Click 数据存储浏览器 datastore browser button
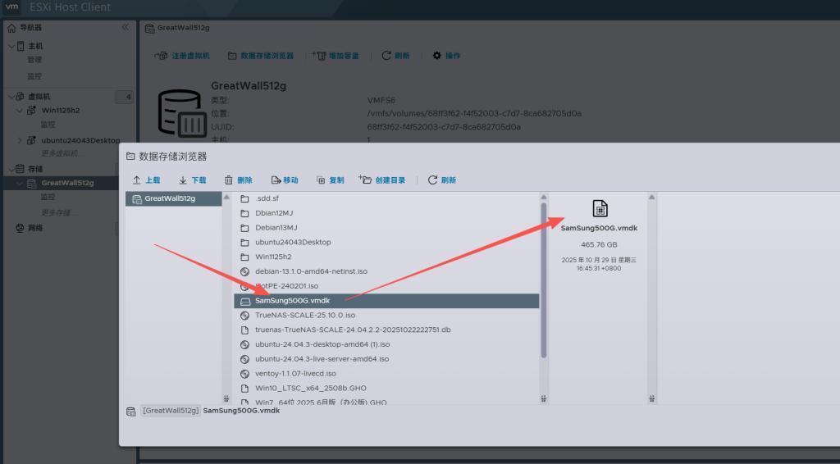The height and width of the screenshot is (464, 840). (260, 56)
